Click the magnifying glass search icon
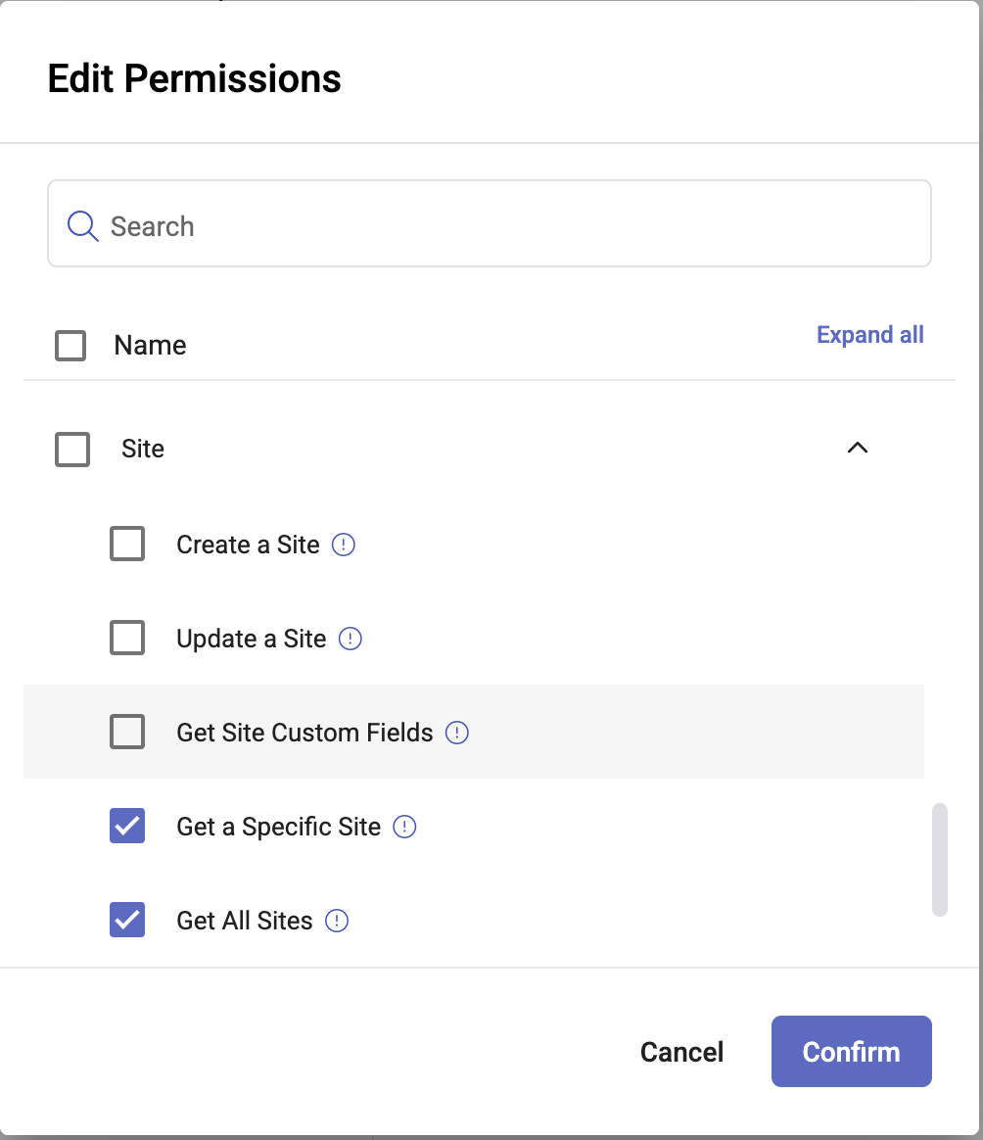 coord(82,226)
